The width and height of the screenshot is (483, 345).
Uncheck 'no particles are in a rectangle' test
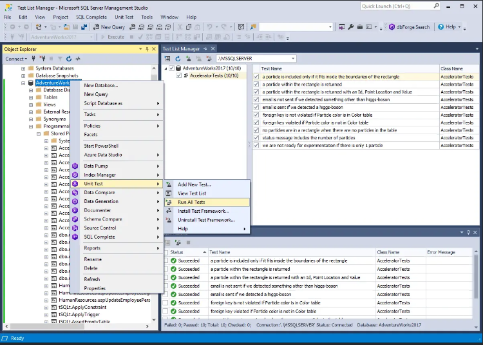click(256, 130)
